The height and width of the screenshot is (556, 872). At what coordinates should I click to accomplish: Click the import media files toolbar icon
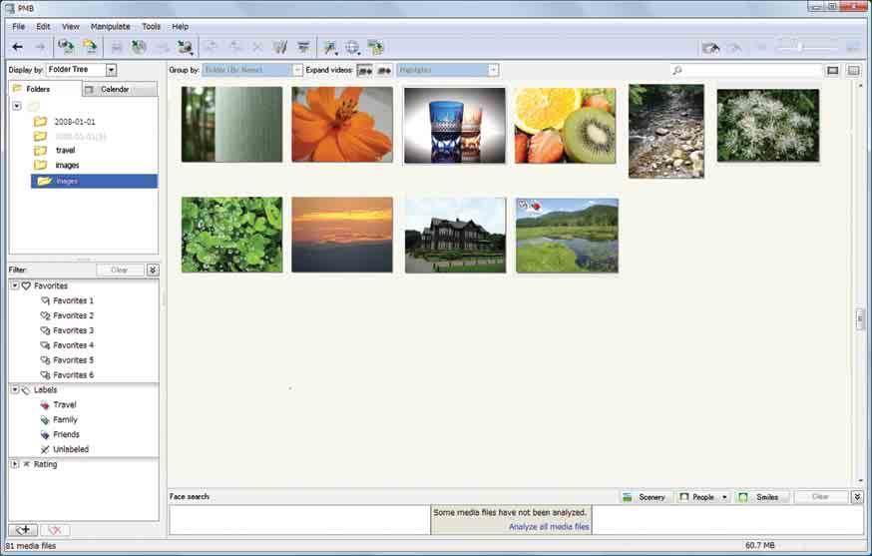(66, 47)
